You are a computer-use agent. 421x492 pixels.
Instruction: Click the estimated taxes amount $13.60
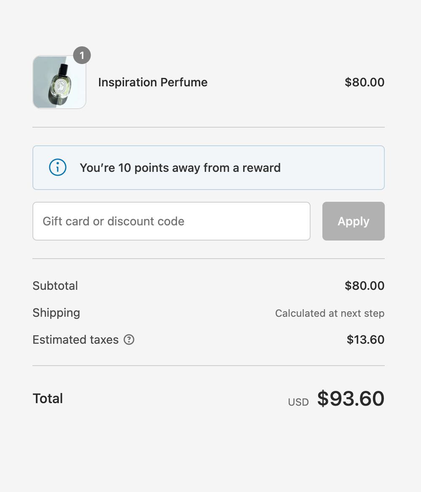point(365,340)
